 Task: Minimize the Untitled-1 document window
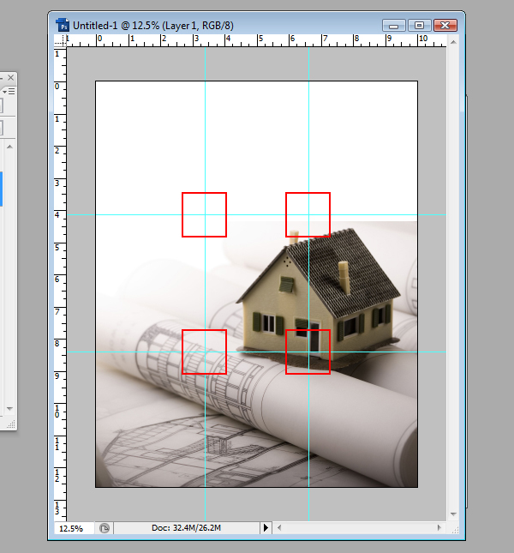[394, 26]
